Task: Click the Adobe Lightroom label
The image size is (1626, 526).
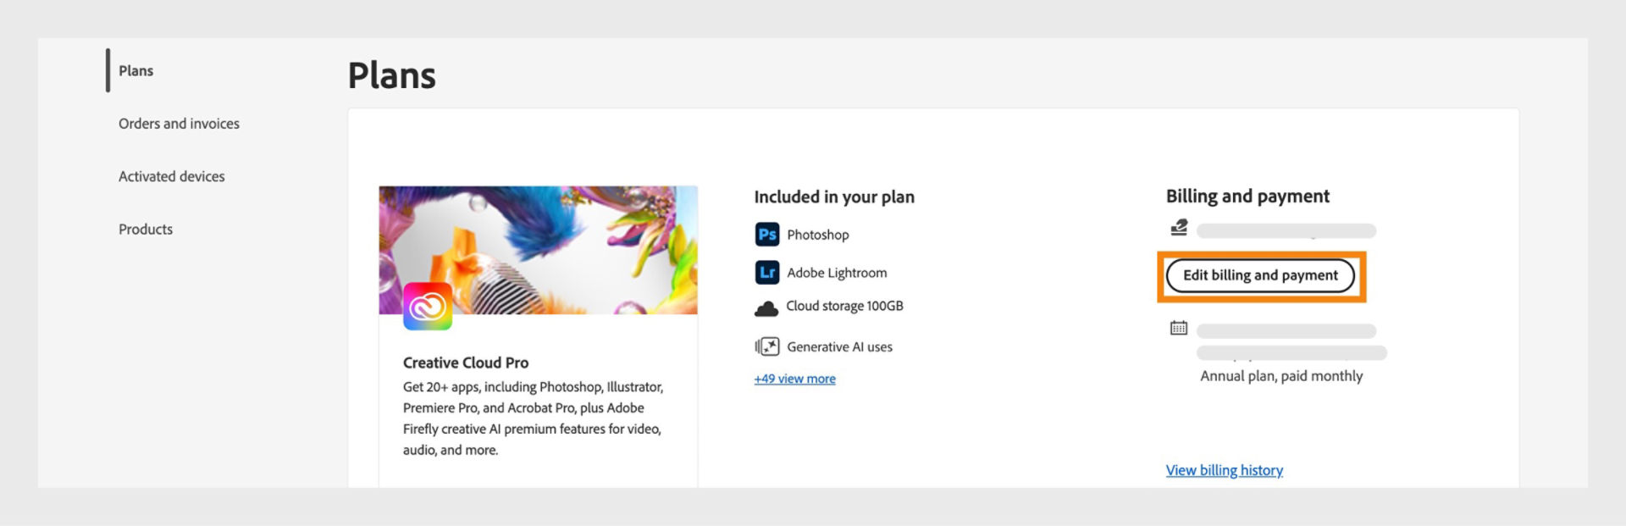Action: (x=837, y=273)
